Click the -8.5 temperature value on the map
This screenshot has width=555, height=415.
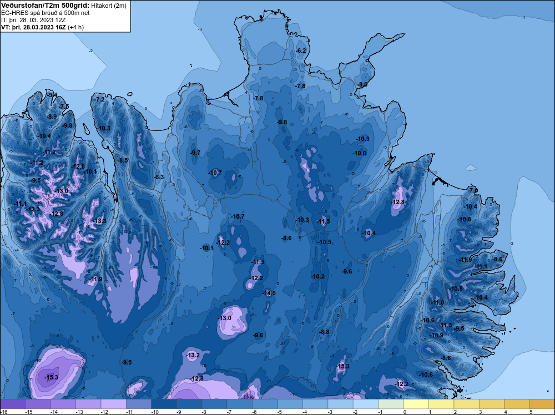(x=123, y=160)
